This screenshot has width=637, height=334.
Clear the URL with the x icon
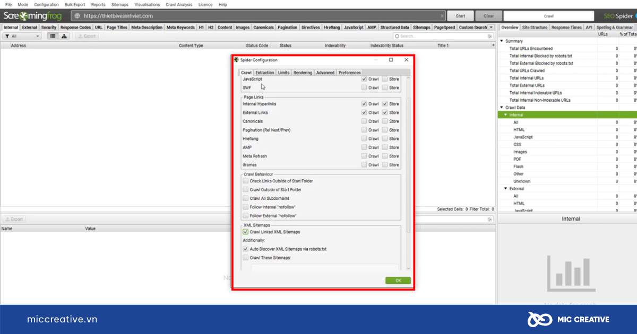coord(442,16)
